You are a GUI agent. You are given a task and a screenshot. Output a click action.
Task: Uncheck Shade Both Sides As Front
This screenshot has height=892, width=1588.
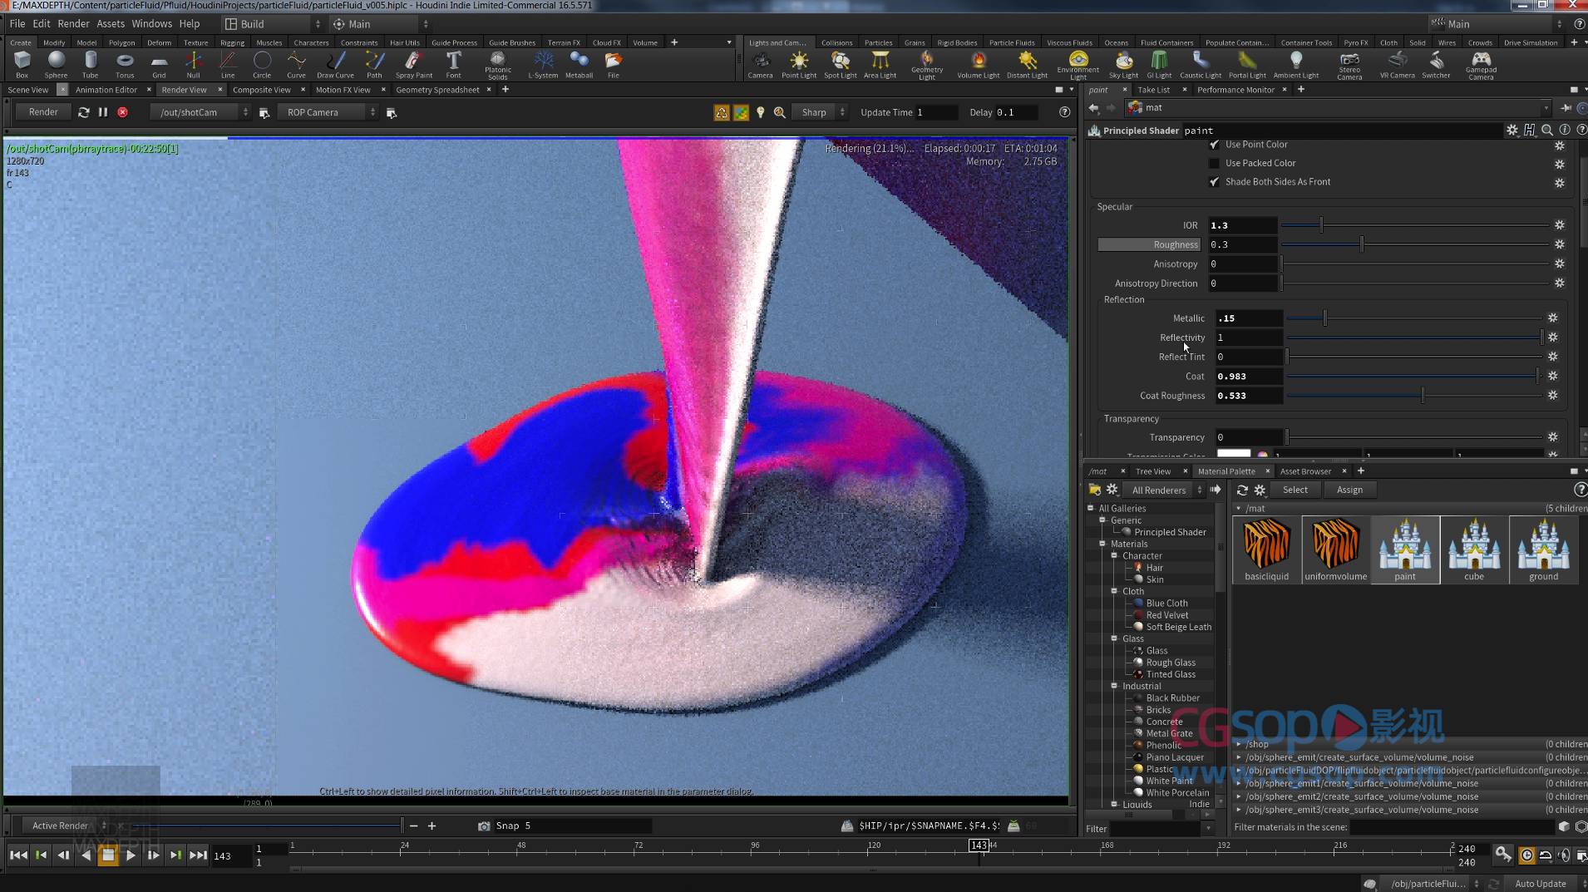(1213, 181)
